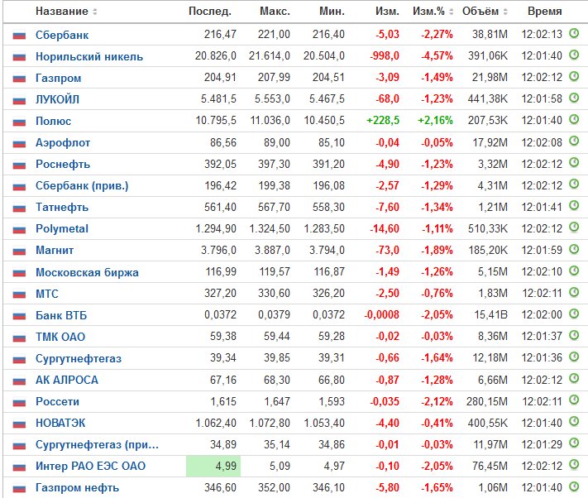Click the Russian flag icon beside НОВАТЭК

(x=19, y=424)
